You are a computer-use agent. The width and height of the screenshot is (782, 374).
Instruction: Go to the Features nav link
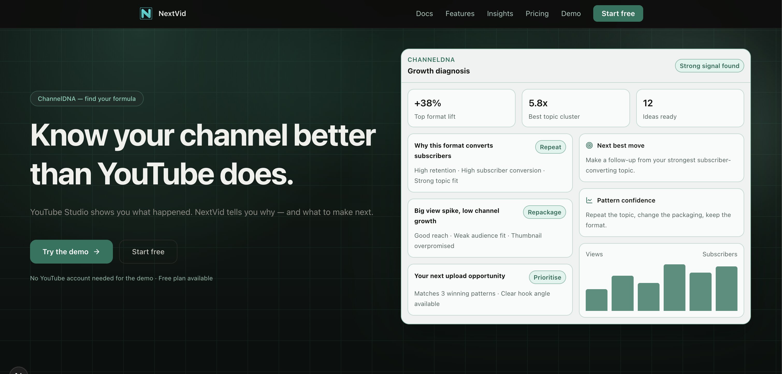click(x=460, y=13)
